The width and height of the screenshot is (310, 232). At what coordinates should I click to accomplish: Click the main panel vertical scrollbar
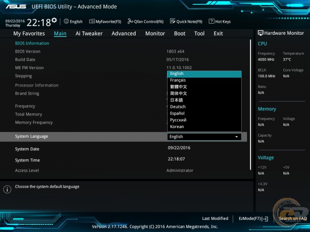tap(250, 104)
